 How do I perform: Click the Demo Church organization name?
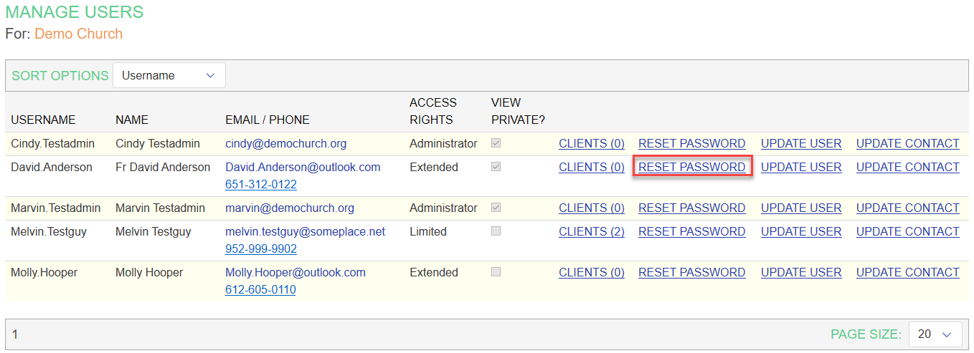(x=78, y=34)
